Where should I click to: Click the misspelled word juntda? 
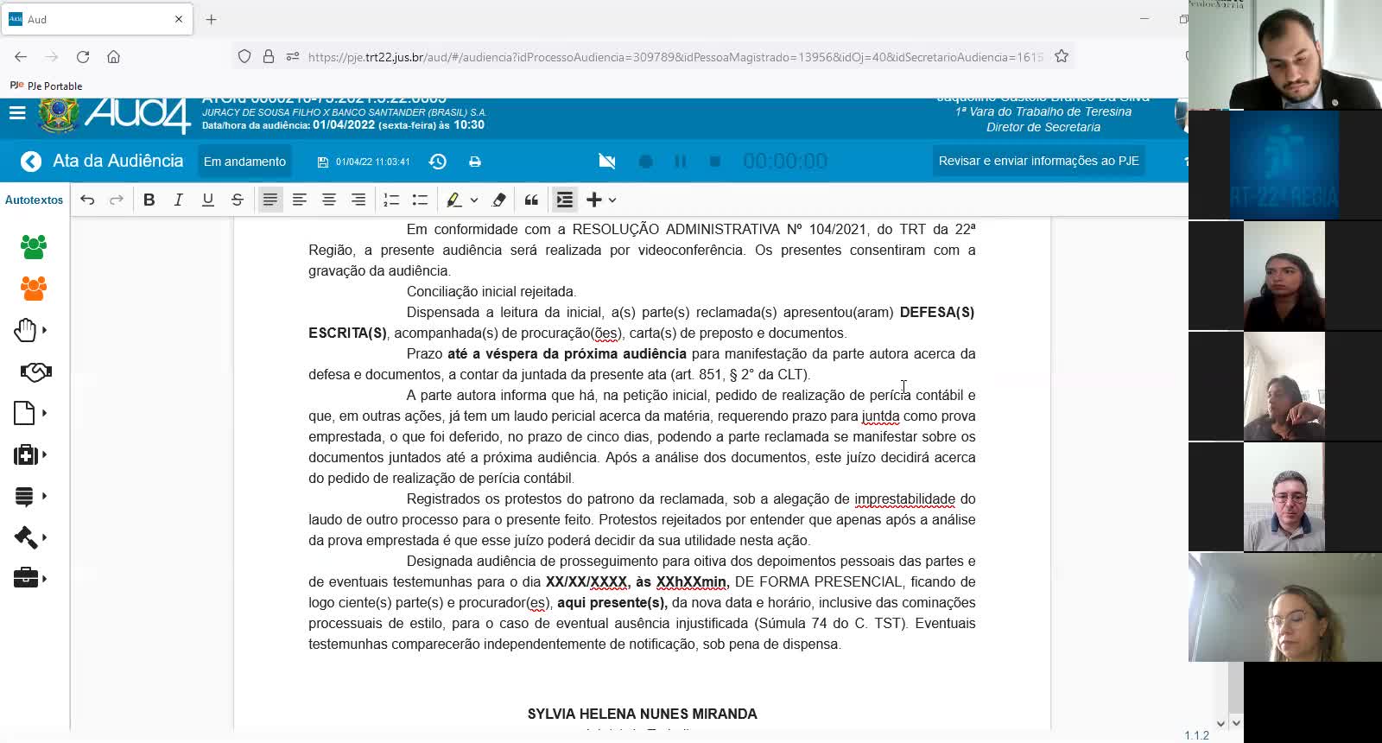click(881, 416)
